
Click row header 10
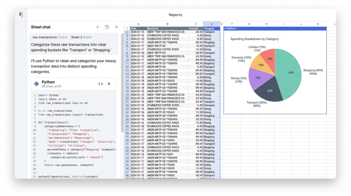click(x=127, y=60)
